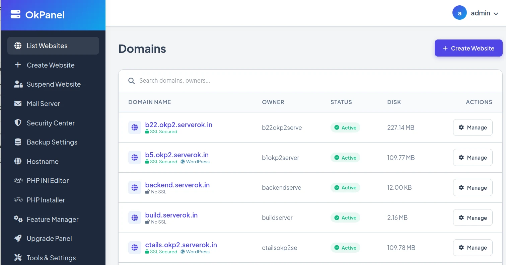Open b22.okp2.serverok.in domain link
The width and height of the screenshot is (506, 265).
[x=178, y=125]
